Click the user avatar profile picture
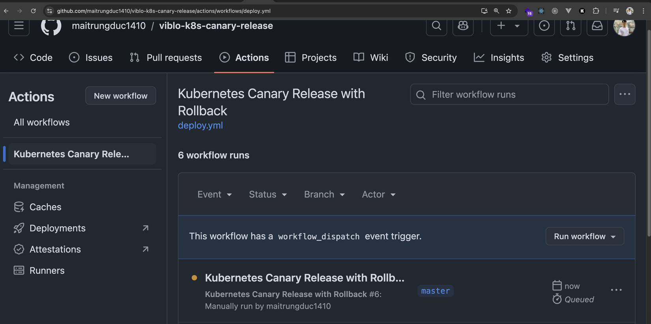Image resolution: width=651 pixels, height=324 pixels. tap(624, 26)
